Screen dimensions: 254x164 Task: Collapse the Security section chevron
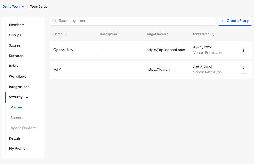pos(27,97)
